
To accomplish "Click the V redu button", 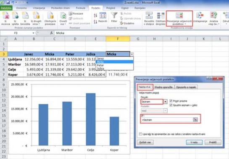I will (194, 142).
